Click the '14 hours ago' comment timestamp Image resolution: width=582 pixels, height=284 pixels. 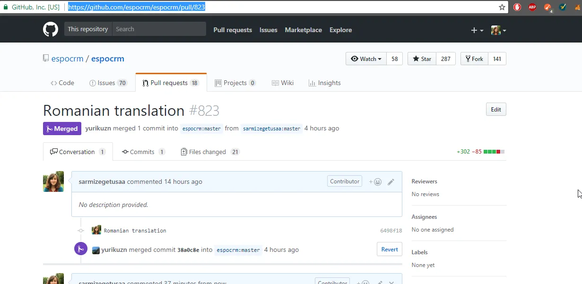pos(183,181)
